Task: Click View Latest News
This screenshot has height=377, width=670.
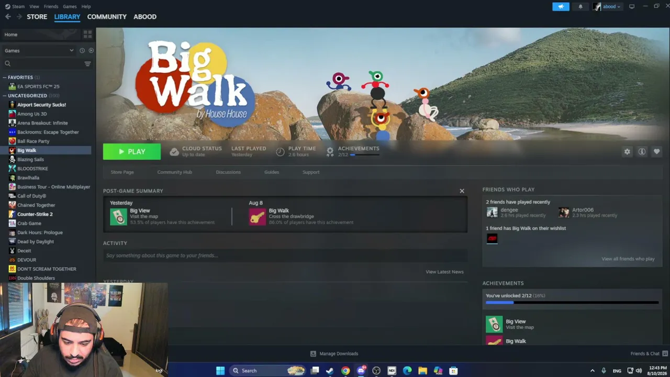Action: [444, 272]
